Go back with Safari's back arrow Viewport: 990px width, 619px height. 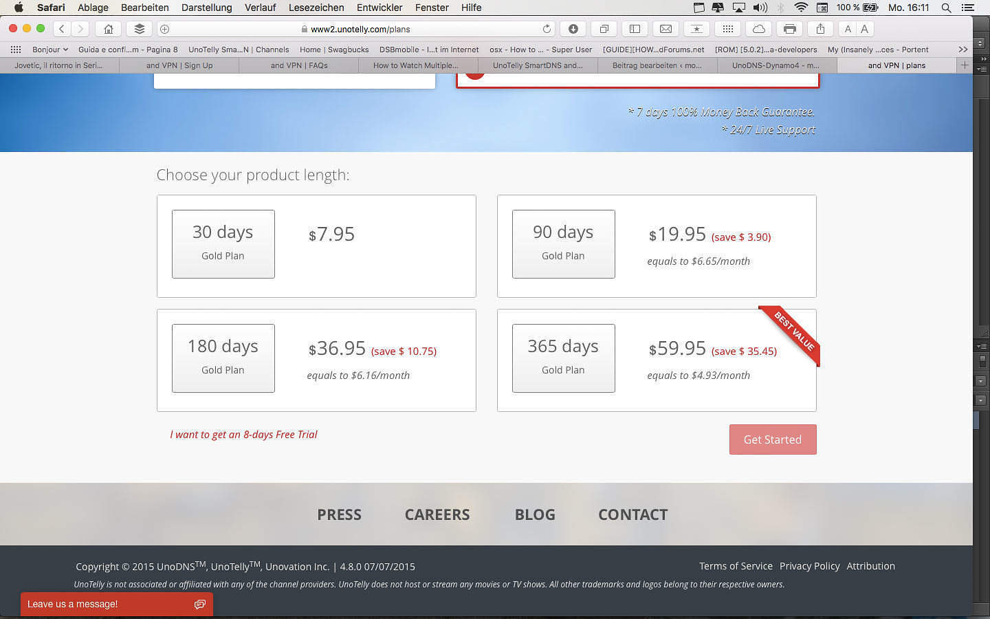point(62,29)
